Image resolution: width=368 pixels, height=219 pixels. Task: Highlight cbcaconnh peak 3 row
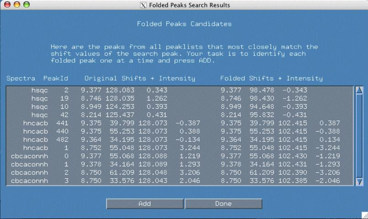point(178,181)
